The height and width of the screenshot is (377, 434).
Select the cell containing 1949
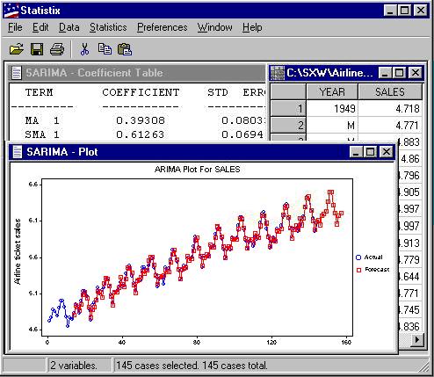tap(332, 109)
